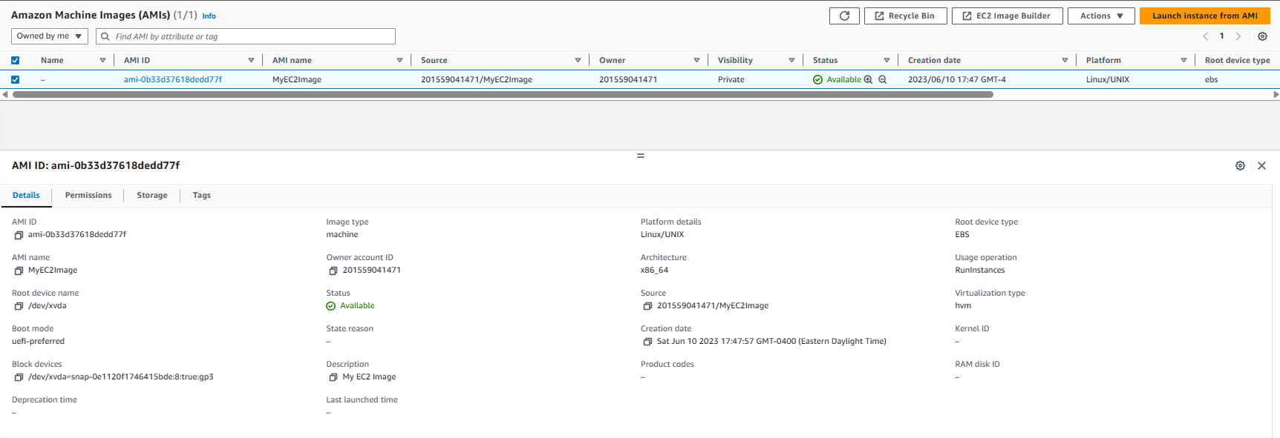This screenshot has width=1280, height=438.
Task: Sort by AMI name column arrow
Action: click(x=399, y=60)
